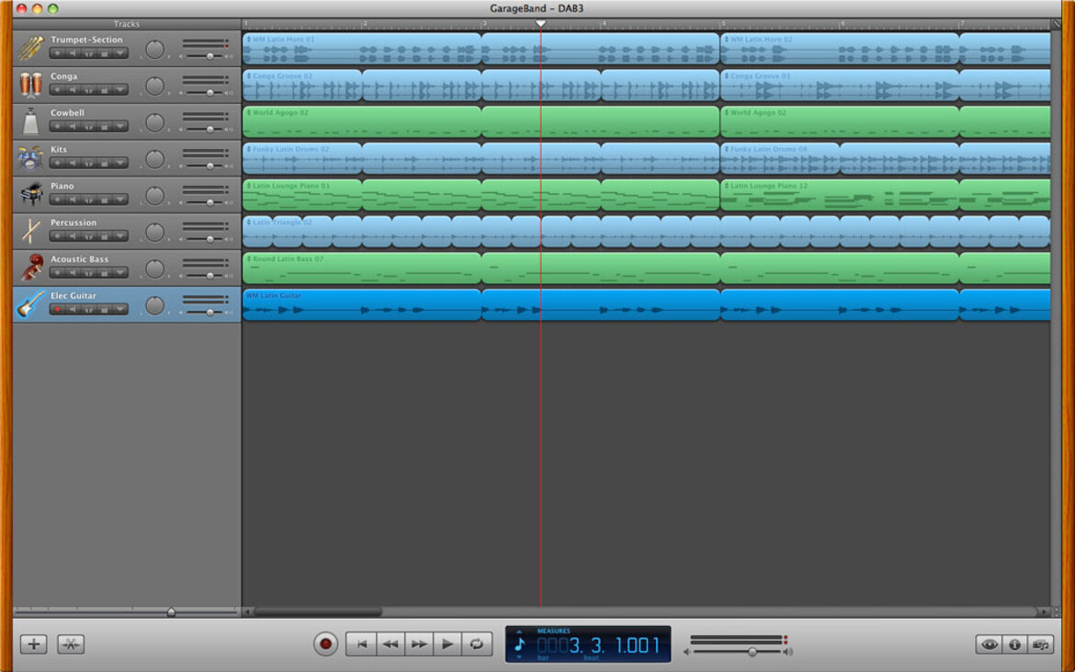The image size is (1075, 672).
Task: Lock the Kits track
Action: click(x=104, y=164)
